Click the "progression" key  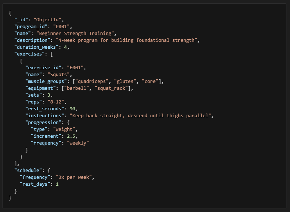42,122
